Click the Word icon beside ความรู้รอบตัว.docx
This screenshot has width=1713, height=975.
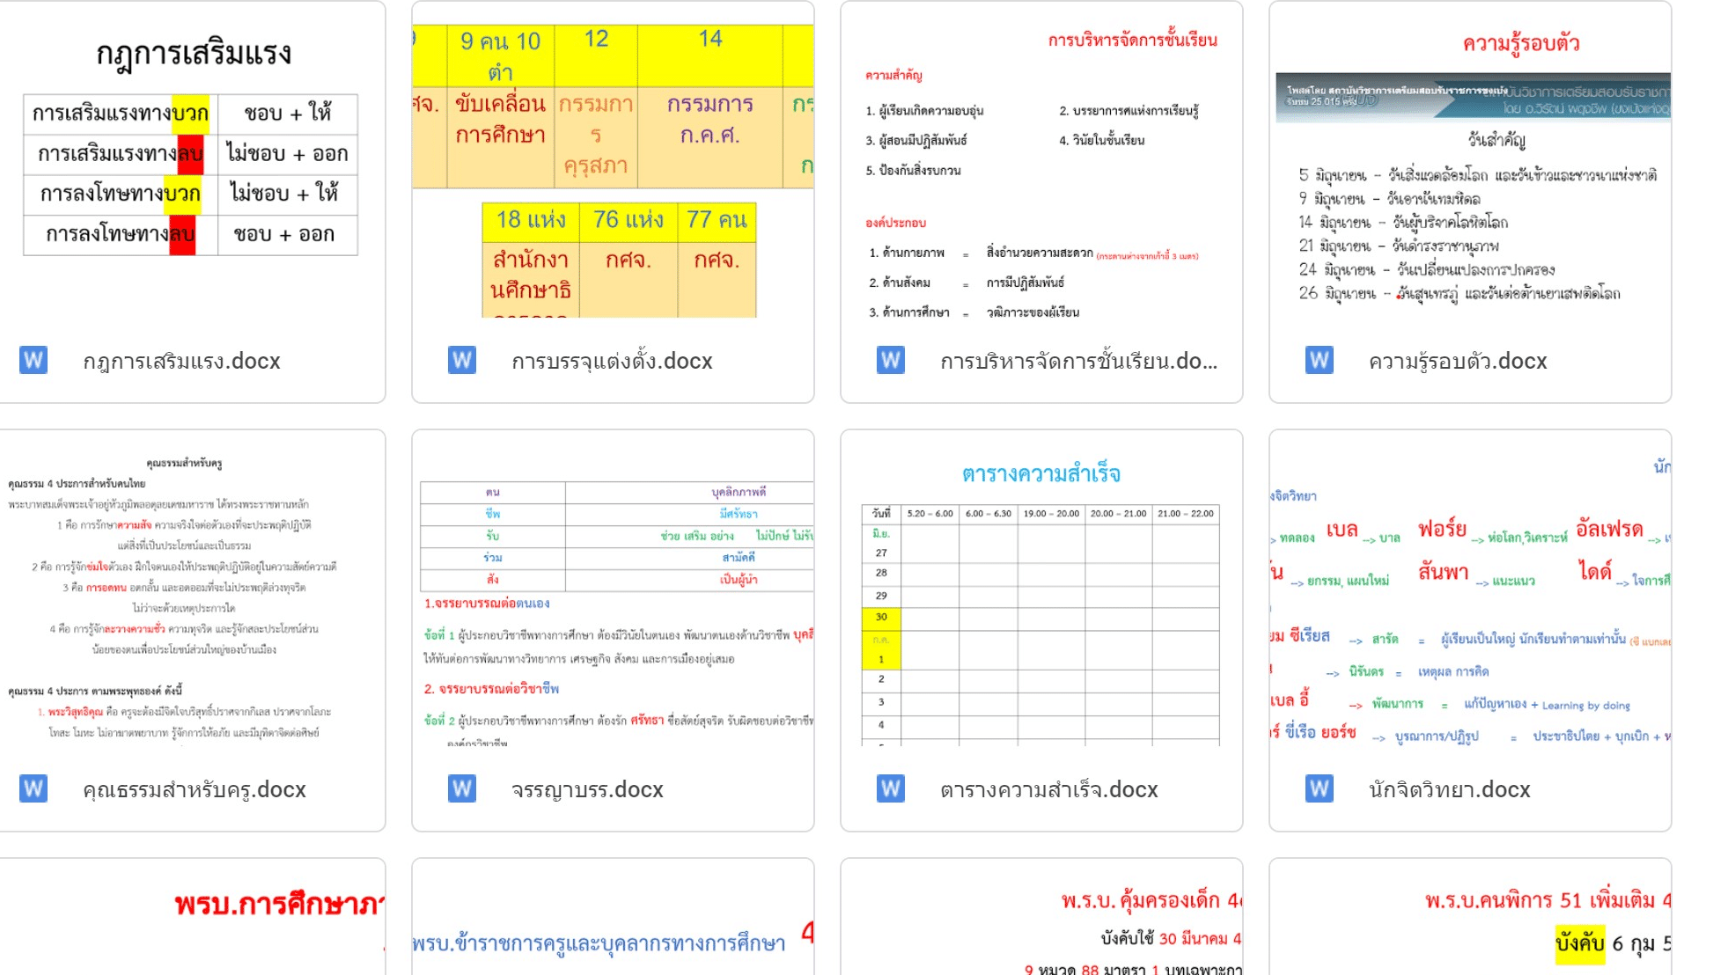point(1320,360)
